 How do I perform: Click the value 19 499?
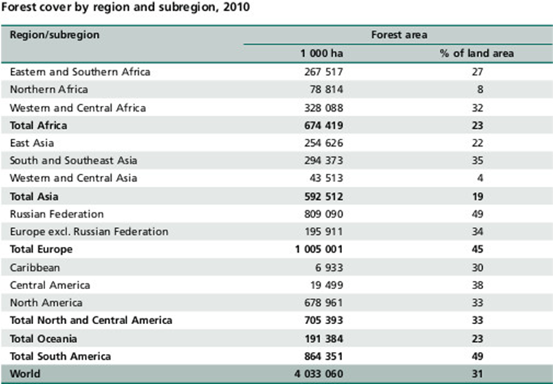click(x=327, y=285)
